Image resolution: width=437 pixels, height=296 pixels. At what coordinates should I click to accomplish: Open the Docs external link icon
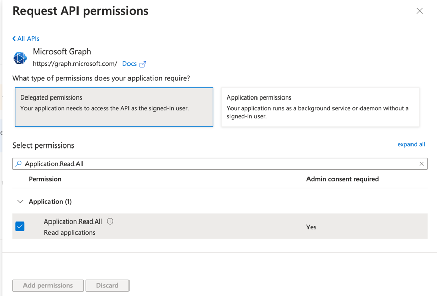[143, 64]
